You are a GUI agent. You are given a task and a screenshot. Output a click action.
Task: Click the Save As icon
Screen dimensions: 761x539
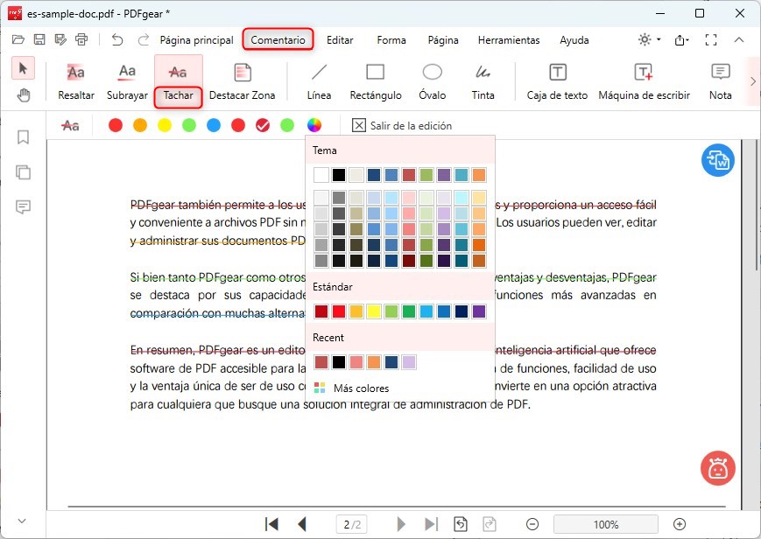60,39
